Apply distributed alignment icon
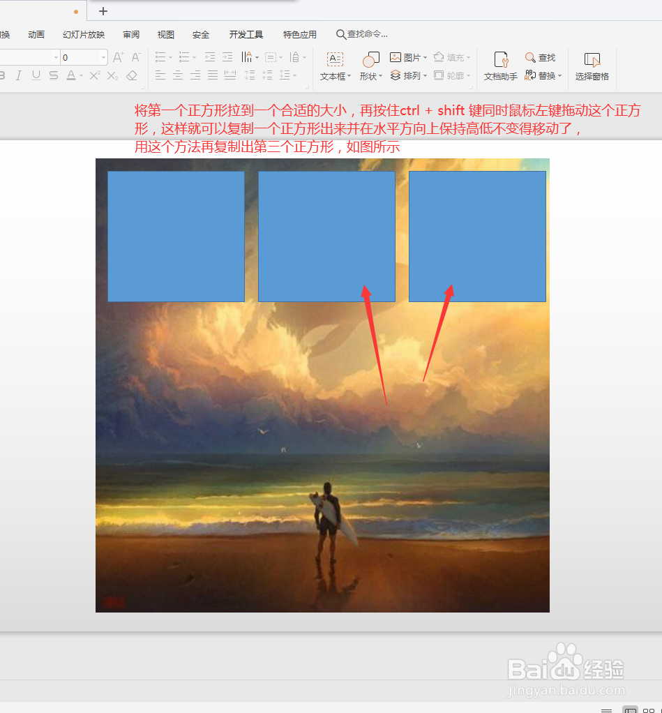The height and width of the screenshot is (713, 662). tap(230, 75)
